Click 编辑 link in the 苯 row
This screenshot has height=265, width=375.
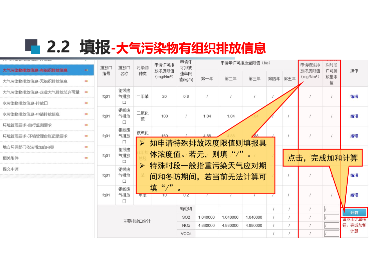(x=354, y=176)
